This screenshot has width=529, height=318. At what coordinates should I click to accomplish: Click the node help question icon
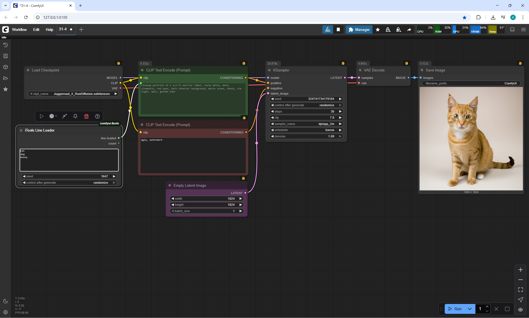point(97,116)
